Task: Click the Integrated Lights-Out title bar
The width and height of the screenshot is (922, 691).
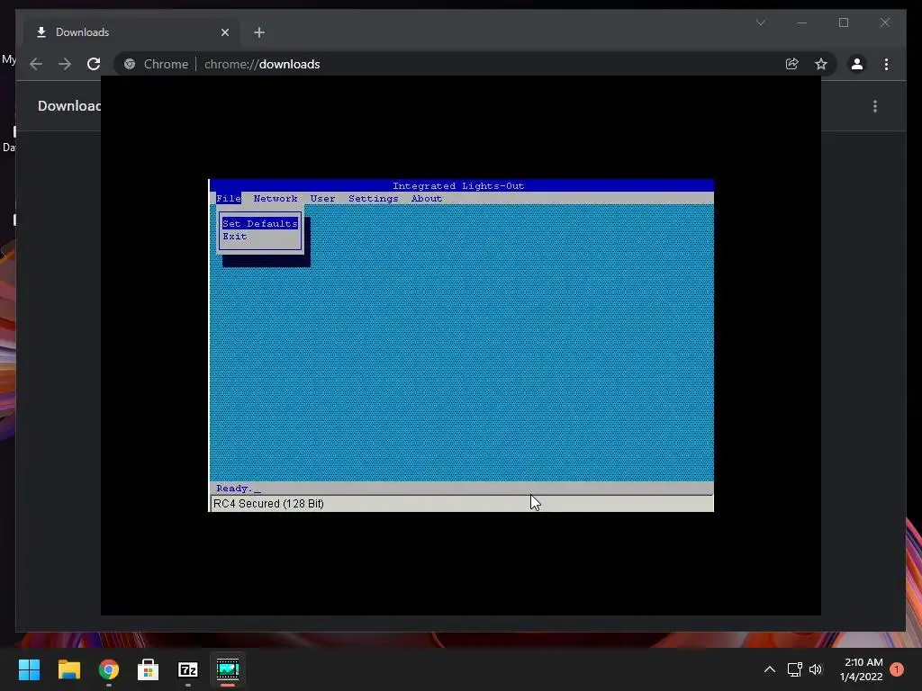Action: (462, 185)
